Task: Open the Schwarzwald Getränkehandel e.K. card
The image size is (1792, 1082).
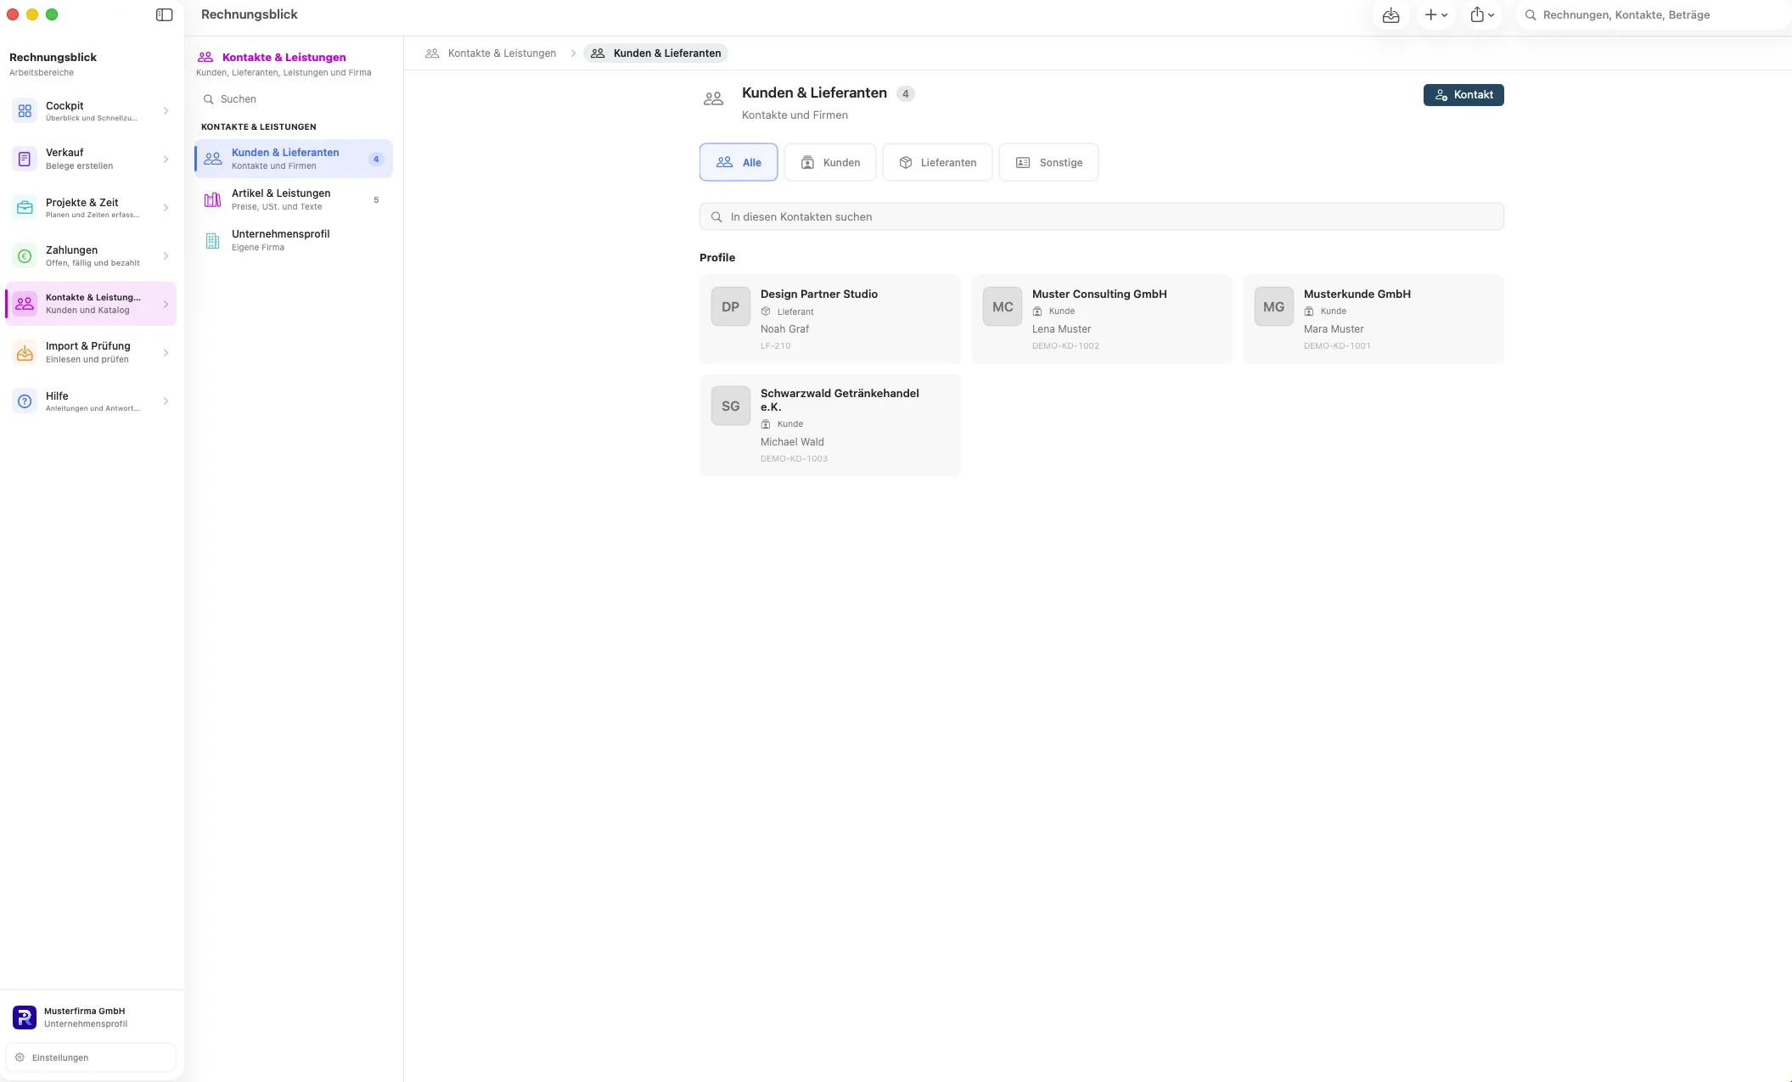Action: click(830, 425)
